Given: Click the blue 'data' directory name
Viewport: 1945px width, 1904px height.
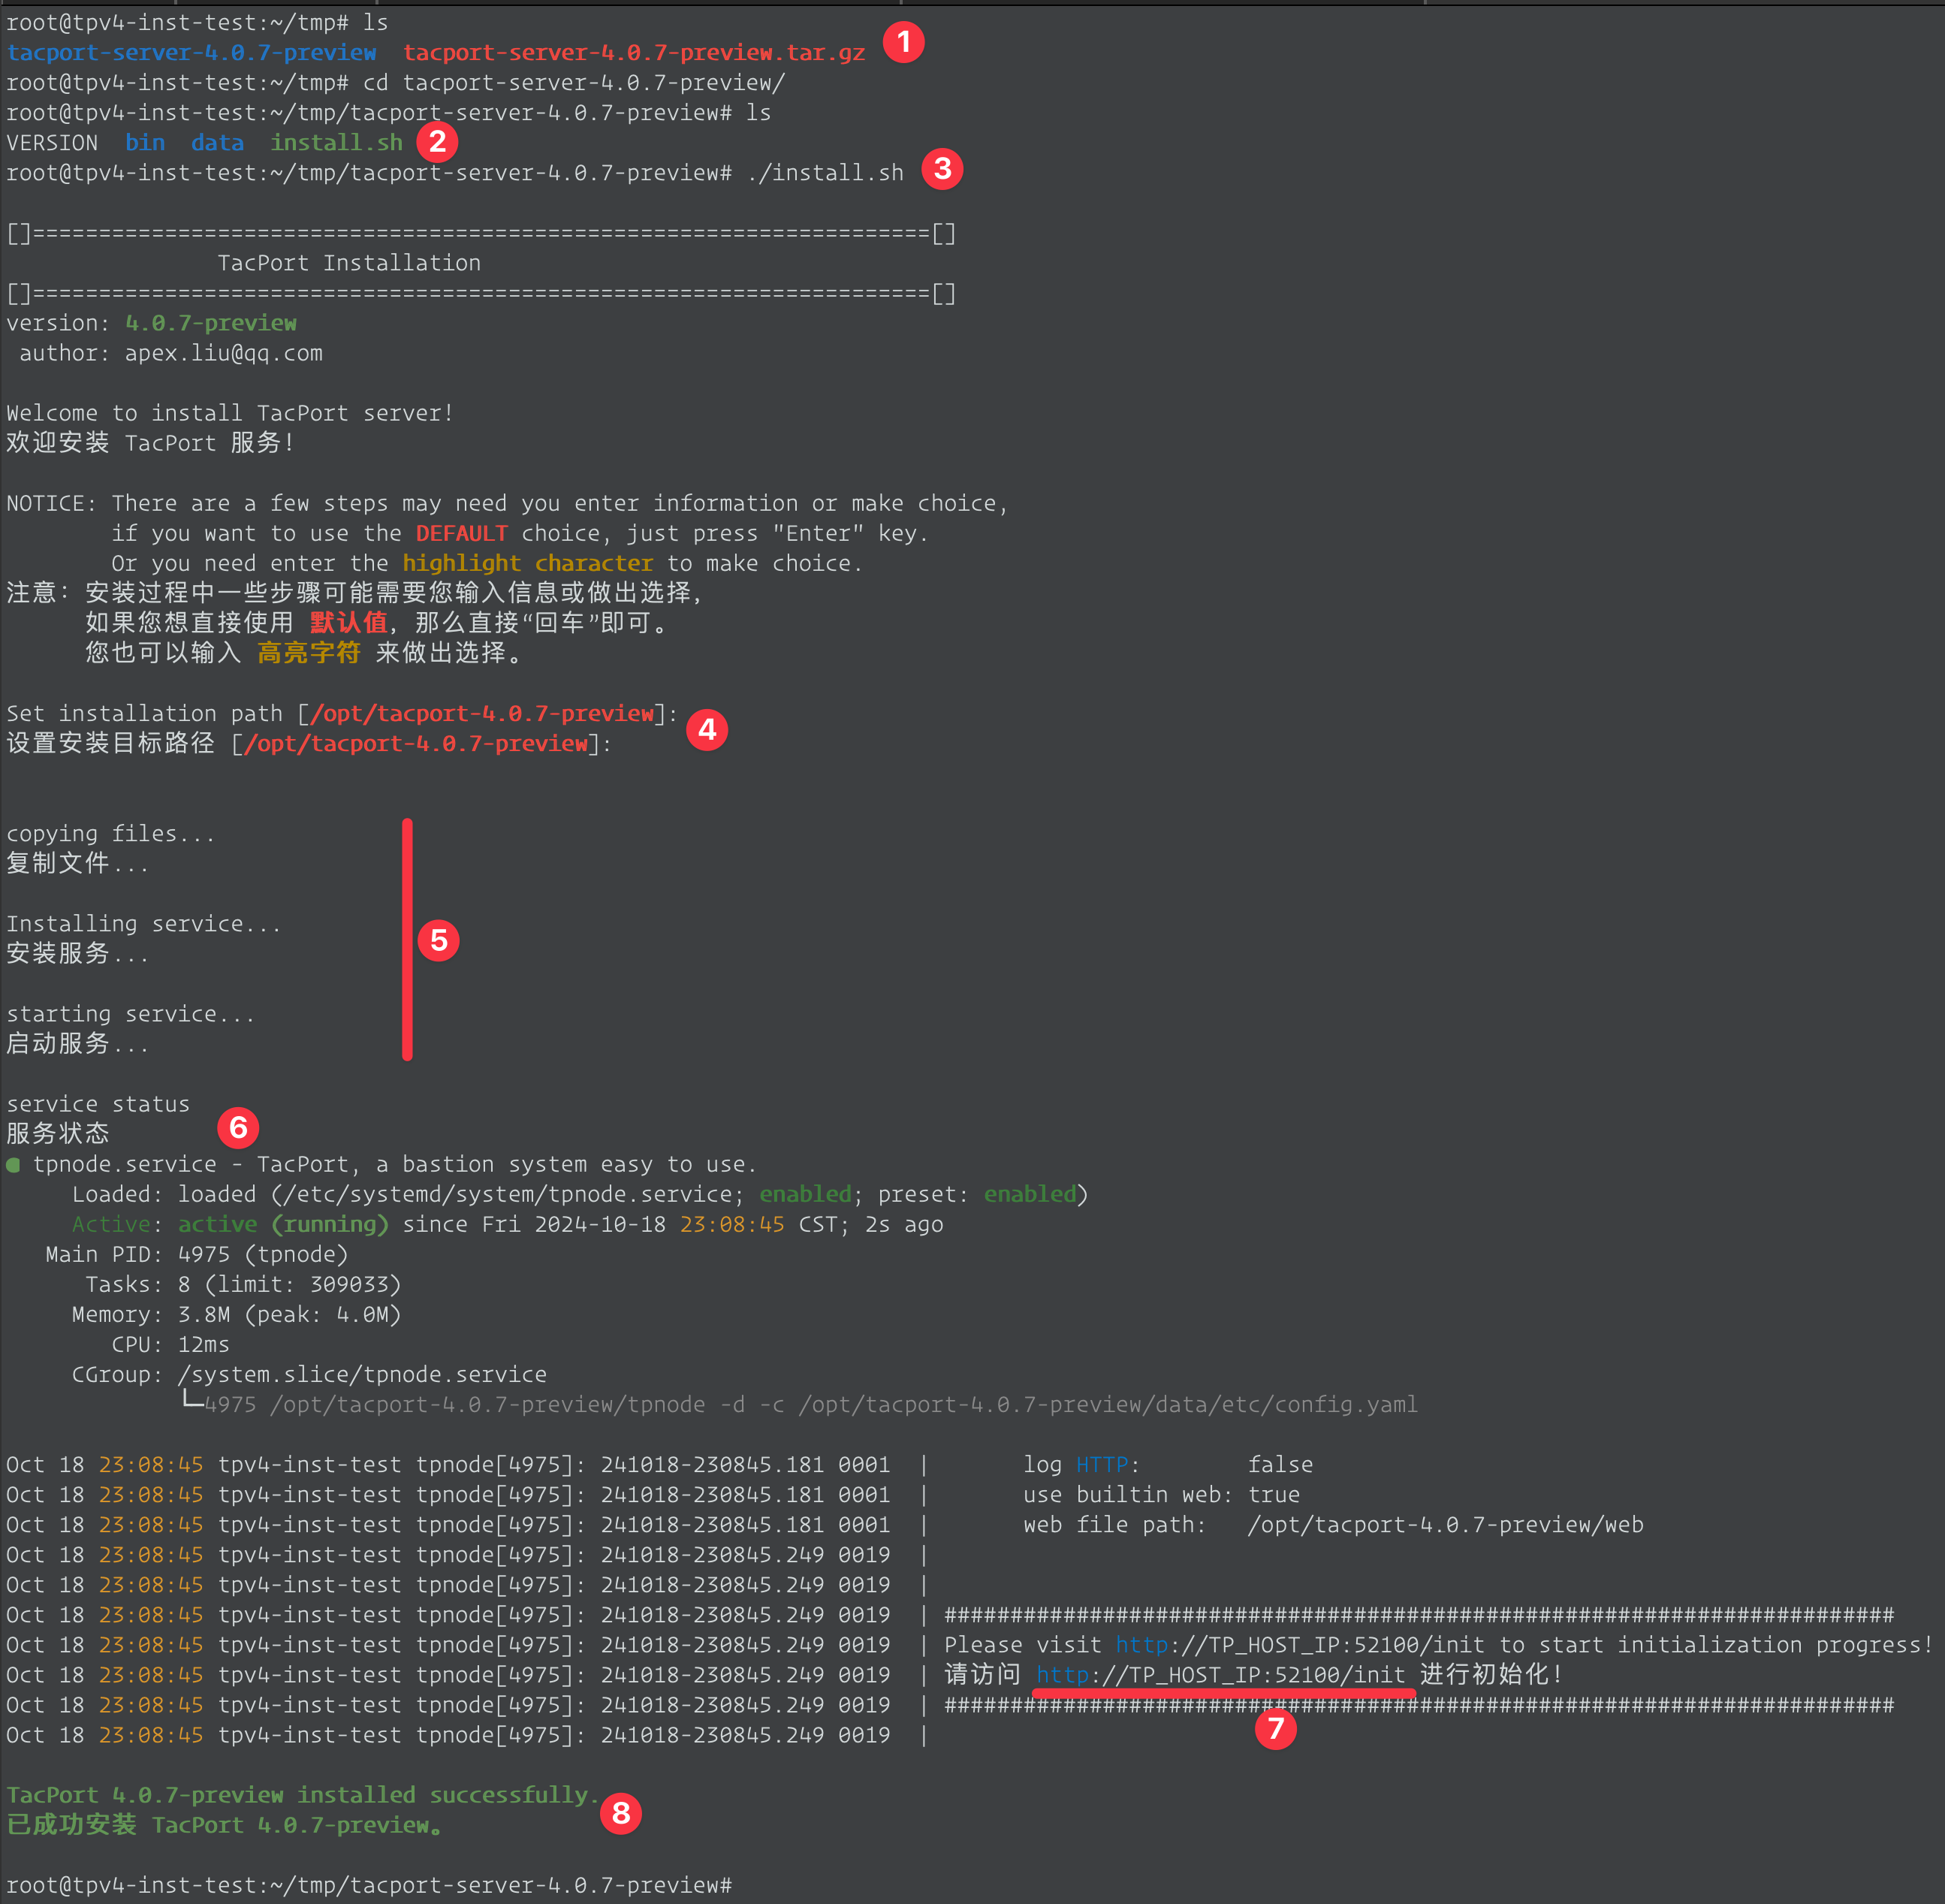Looking at the screenshot, I should 218,143.
